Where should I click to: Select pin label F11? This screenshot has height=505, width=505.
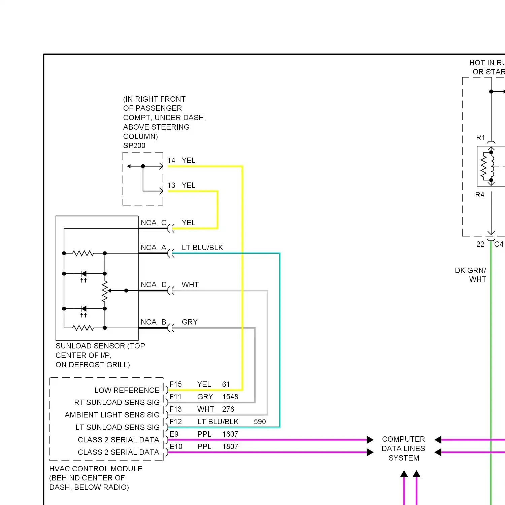click(x=175, y=397)
